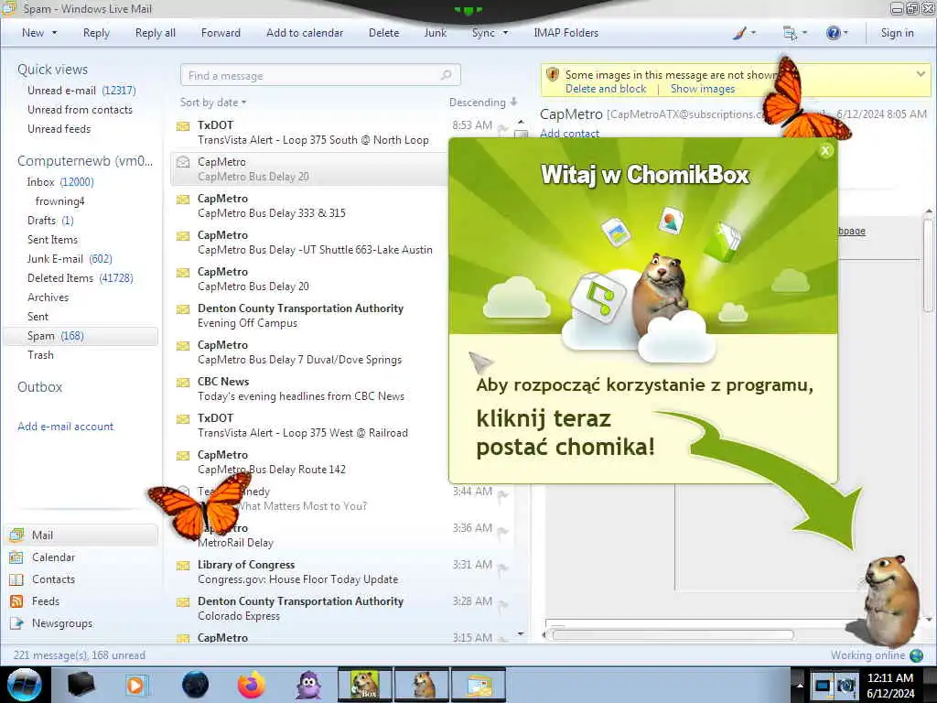Toggle flag on the 3:31 AM Library of Congress message

[x=502, y=567]
